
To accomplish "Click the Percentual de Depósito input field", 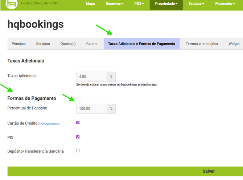I will click(91, 109).
